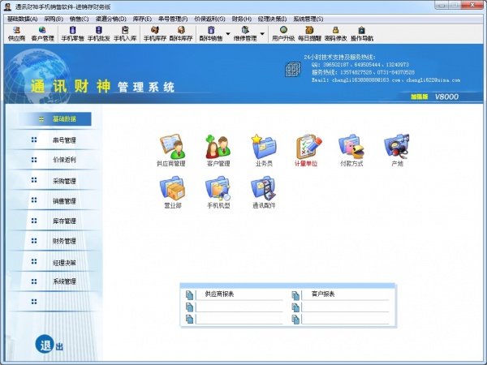This screenshot has height=365, width=487.
Task: Open the 销售(C) menu
Action: click(x=79, y=19)
